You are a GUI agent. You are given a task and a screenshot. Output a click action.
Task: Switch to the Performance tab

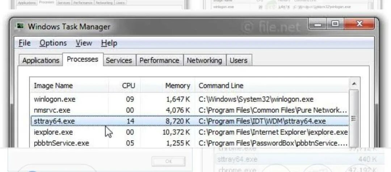click(159, 61)
